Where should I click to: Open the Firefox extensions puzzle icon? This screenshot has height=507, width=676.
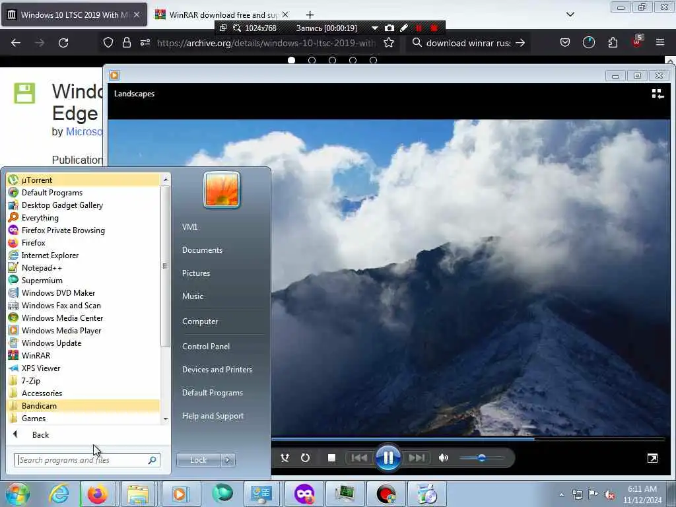tap(613, 42)
